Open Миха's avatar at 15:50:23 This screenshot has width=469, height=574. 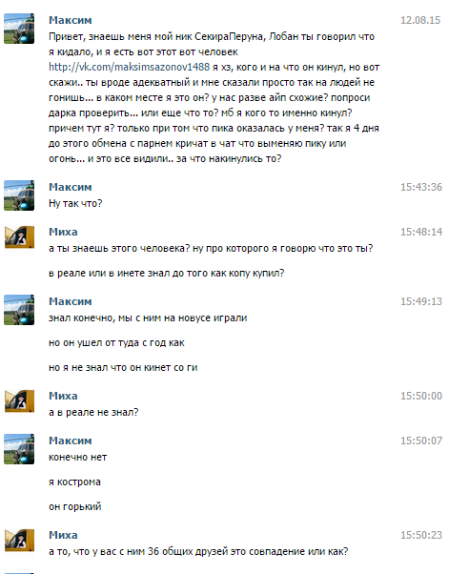pos(19,540)
